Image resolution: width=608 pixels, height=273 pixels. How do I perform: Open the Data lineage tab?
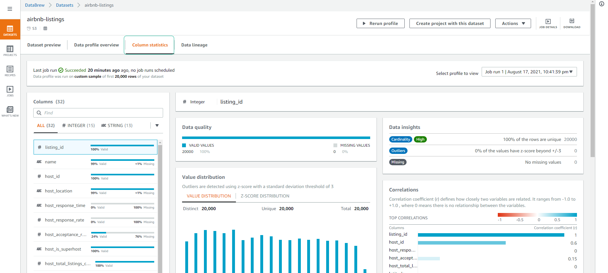tap(194, 45)
